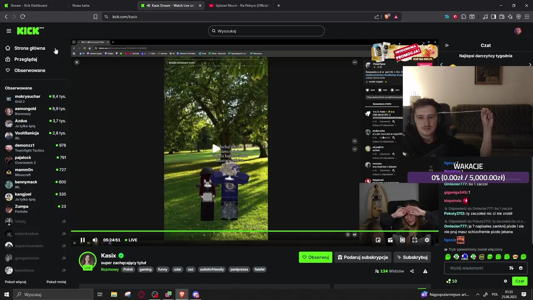Open Obserwowane in sidebar menu

click(x=30, y=70)
